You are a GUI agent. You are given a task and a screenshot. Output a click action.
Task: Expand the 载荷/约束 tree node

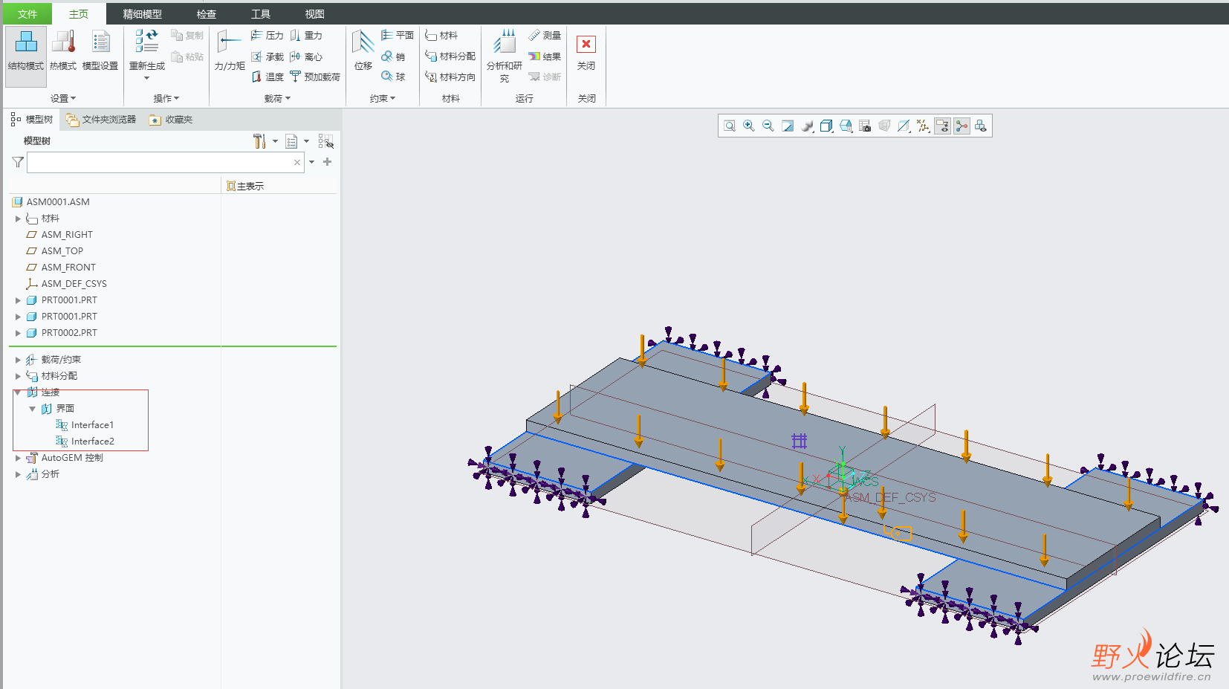(18, 360)
